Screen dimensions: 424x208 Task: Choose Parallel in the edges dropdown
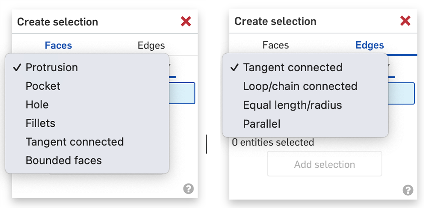262,124
